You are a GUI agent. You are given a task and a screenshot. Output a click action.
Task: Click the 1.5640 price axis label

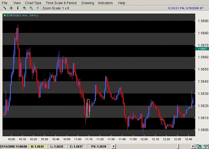203,81
